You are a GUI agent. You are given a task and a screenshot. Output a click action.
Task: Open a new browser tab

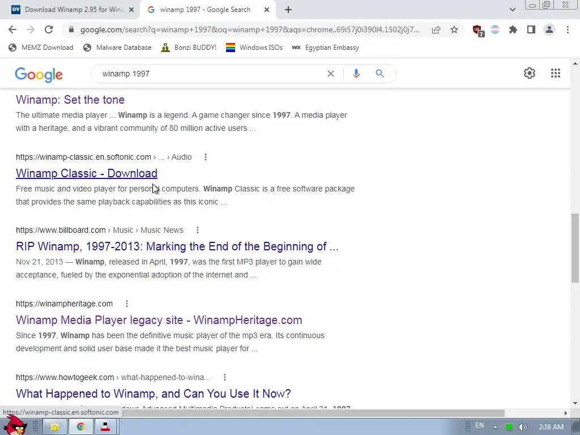click(x=288, y=10)
